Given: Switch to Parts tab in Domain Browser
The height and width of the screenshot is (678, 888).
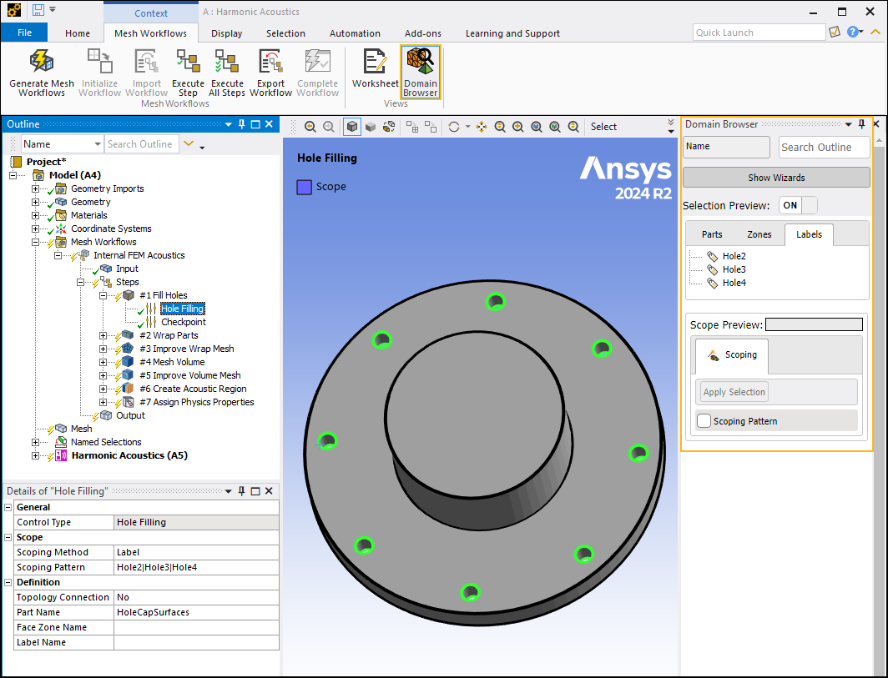Looking at the screenshot, I should click(x=712, y=234).
